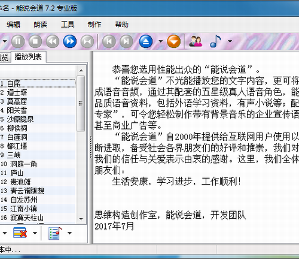
Task: Select playlist item 16 寂寞天柱山
Action: tap(38, 218)
